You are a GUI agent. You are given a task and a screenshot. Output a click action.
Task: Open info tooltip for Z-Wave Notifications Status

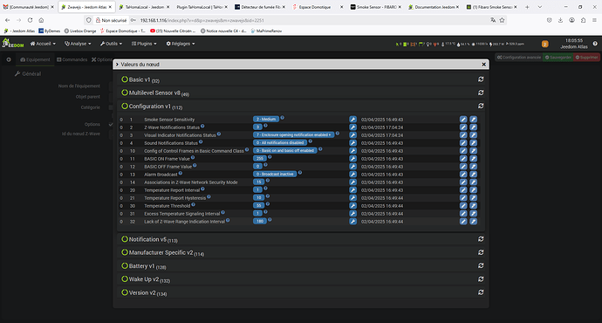click(x=202, y=126)
